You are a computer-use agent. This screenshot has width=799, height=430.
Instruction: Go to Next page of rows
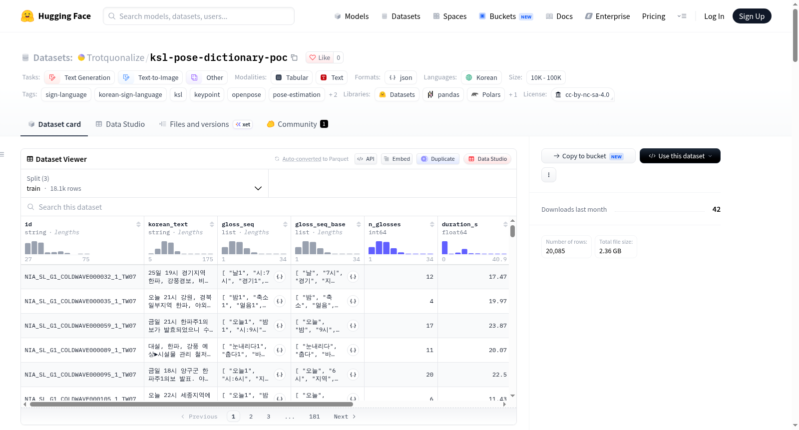345,417
